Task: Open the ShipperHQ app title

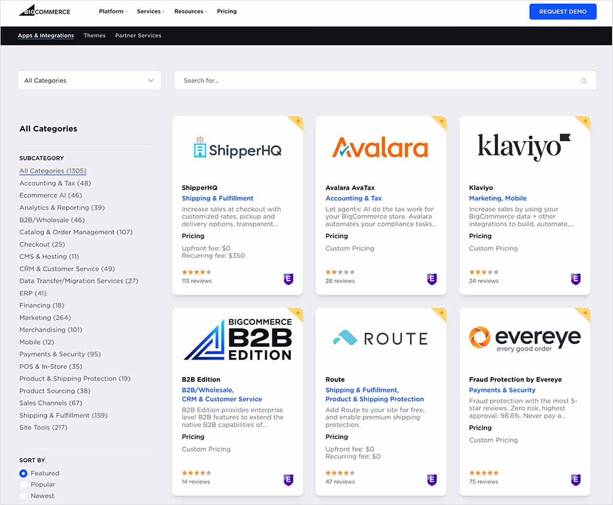Action: click(200, 188)
